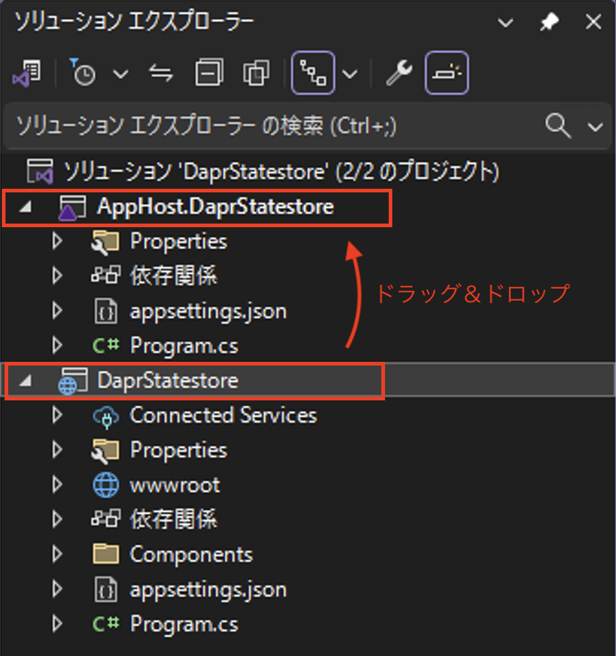Screen dimensions: 616x656
Task: Click Properties folder icon in DaprStatestore project
Action: 105,451
